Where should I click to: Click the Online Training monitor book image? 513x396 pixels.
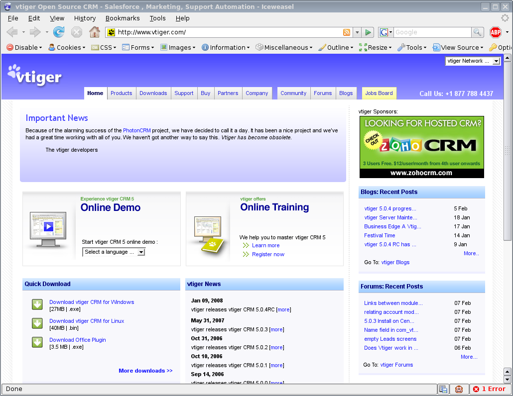pyautogui.click(x=209, y=234)
